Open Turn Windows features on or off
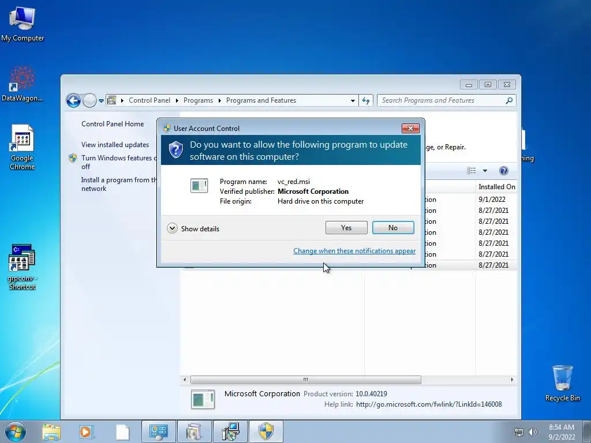Screen dimensions: 591x443 coord(119,162)
